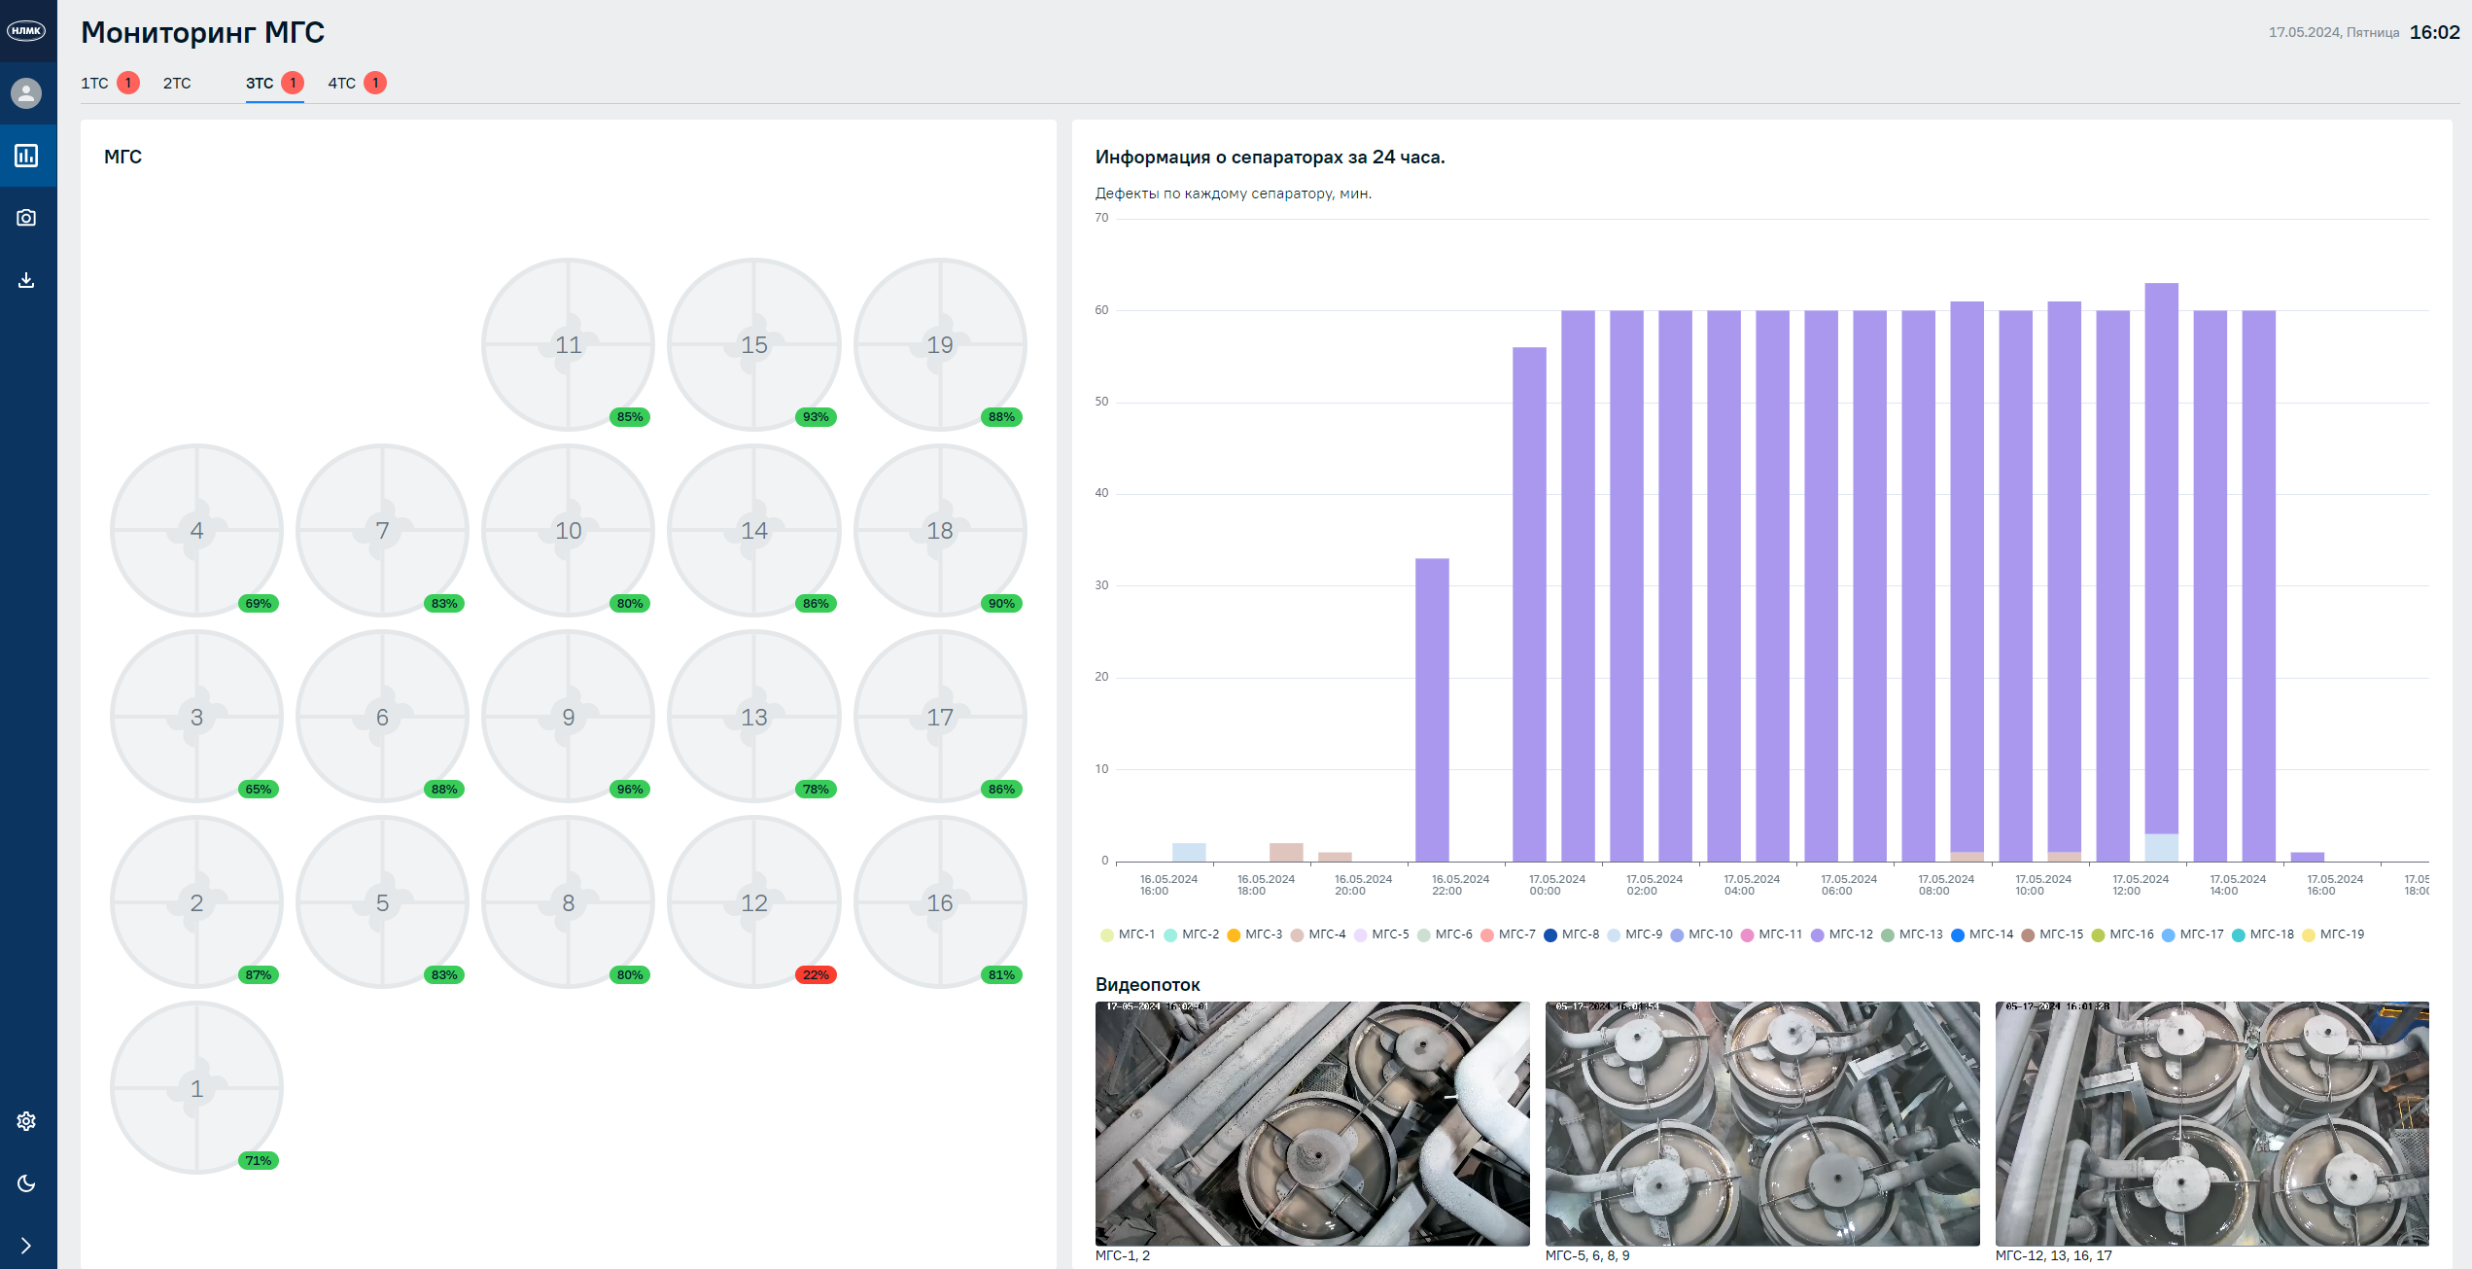Select separator 14 circle

[x=754, y=530]
